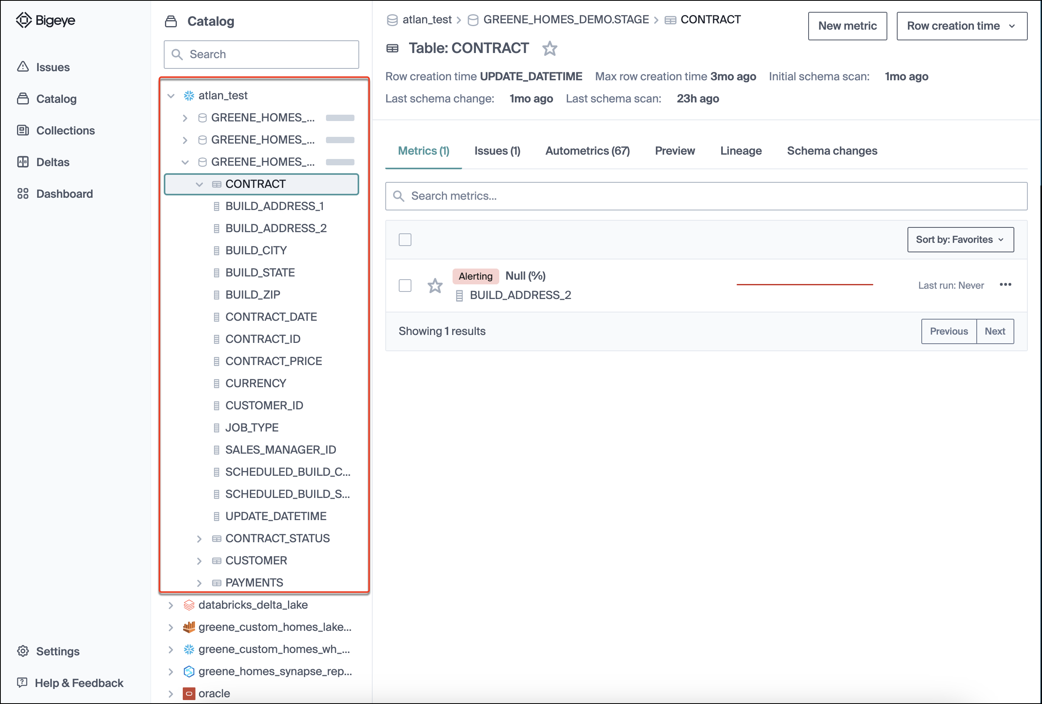This screenshot has height=704, width=1042.
Task: Open the three-dot menu for the Null (%) metric
Action: 1005,284
